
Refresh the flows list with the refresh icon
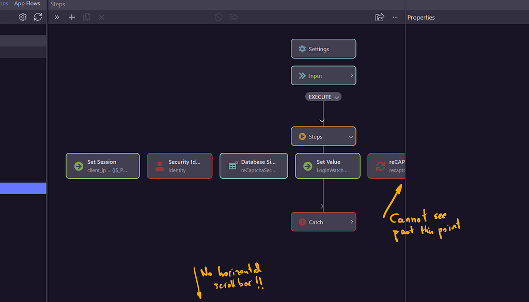38,17
